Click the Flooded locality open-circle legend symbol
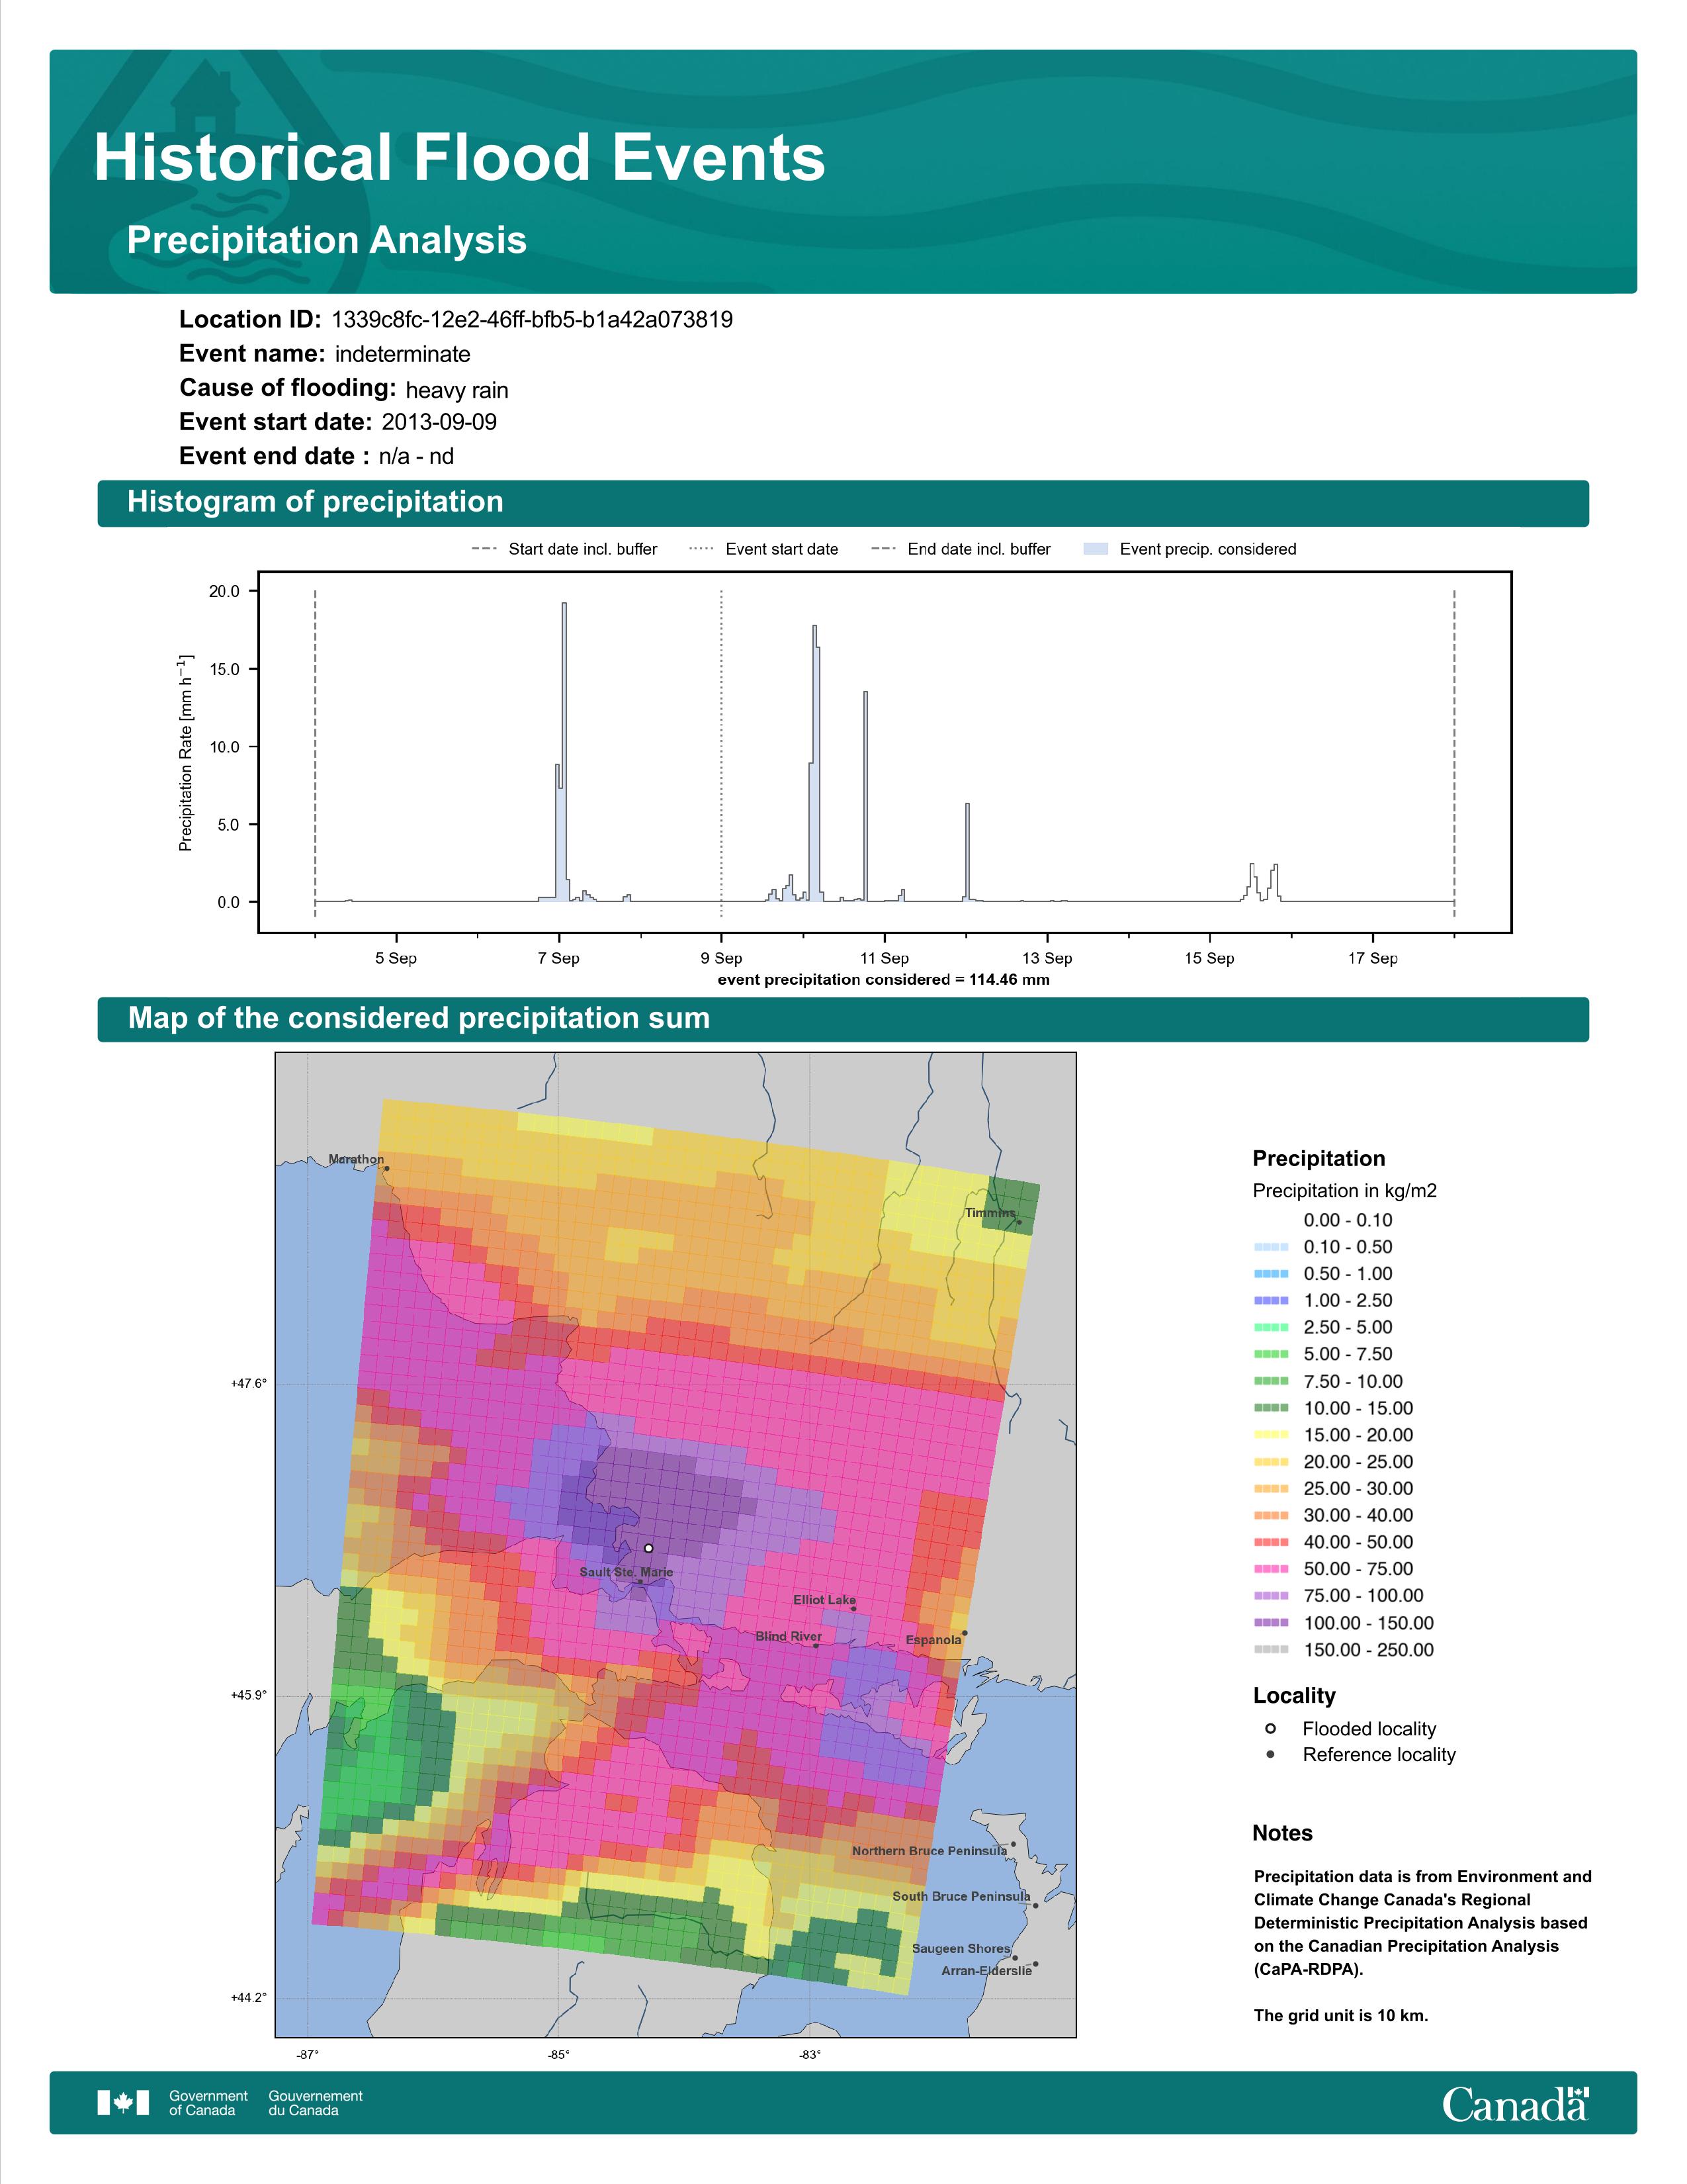Viewport: 1687px width, 2184px height. 1270,1728
